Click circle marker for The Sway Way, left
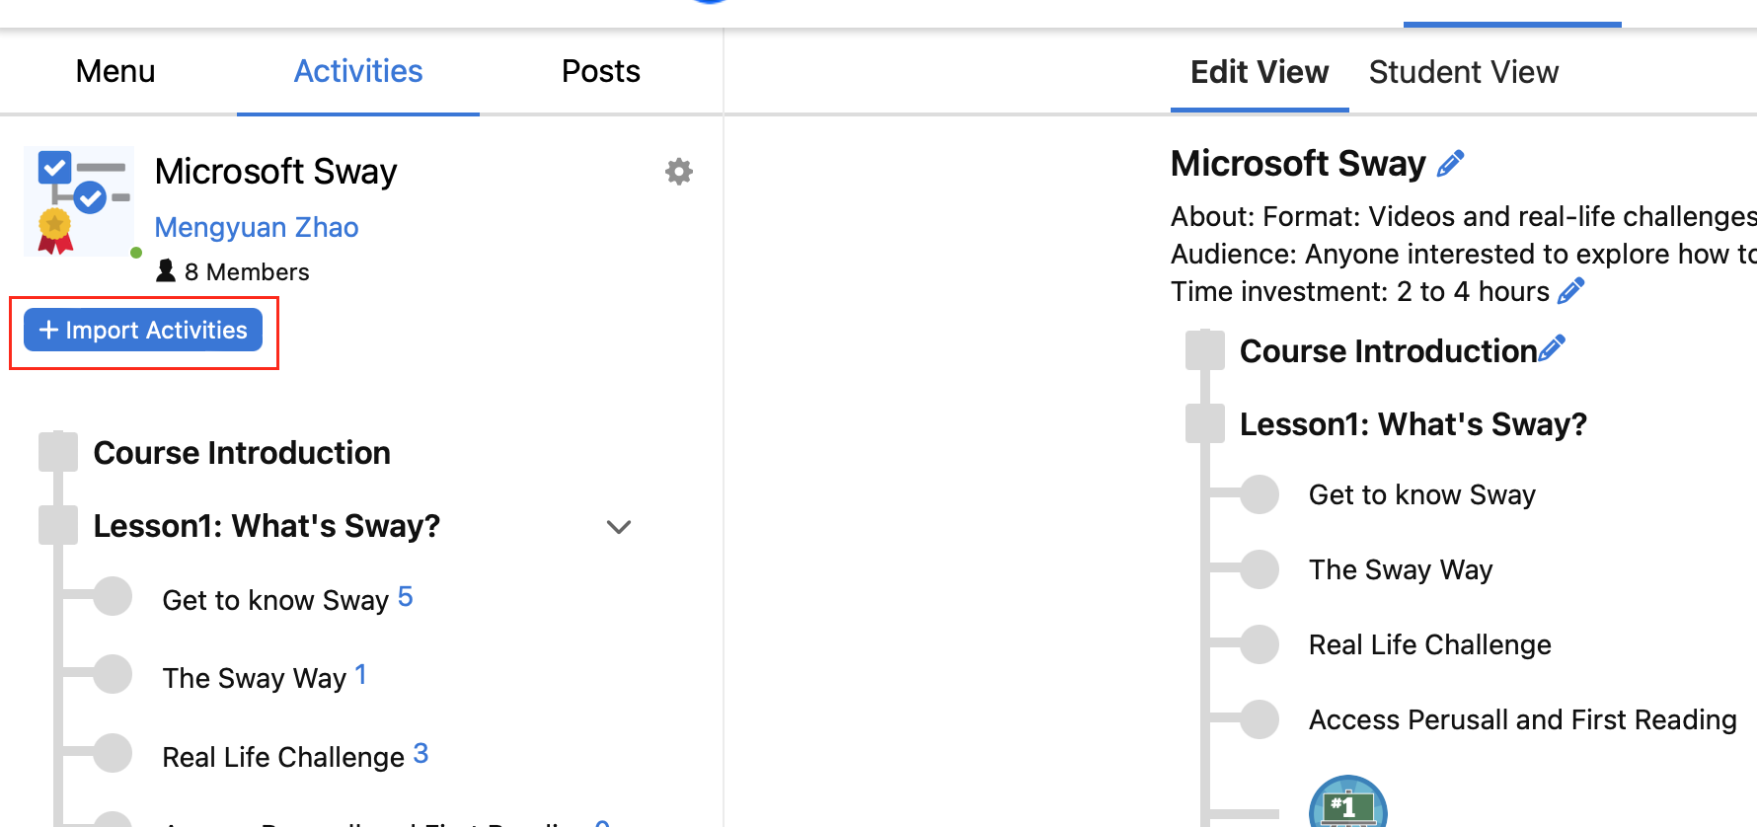The height and width of the screenshot is (827, 1757). point(113,674)
